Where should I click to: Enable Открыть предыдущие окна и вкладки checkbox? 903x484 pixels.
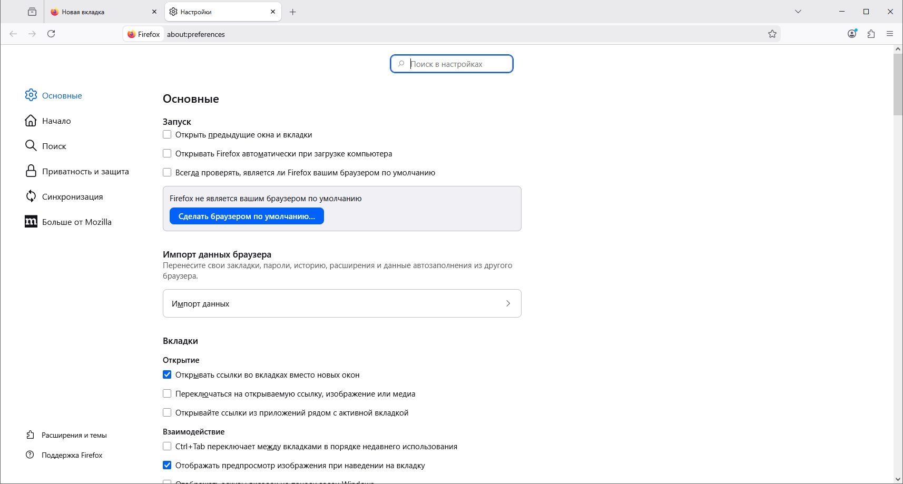pos(167,135)
